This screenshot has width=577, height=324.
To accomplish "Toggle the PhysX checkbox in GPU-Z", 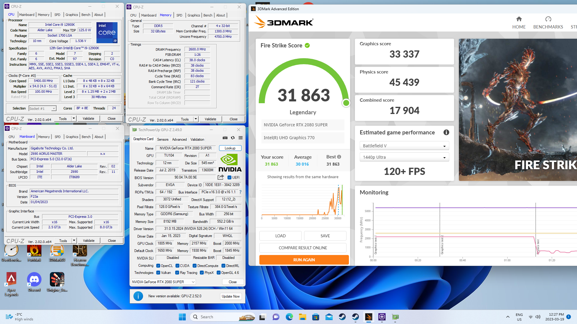I will click(x=202, y=272).
